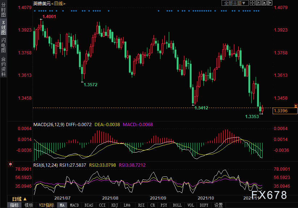Open the 合约资料 side tab
This screenshot has height=208, width=298.
tap(3, 66)
